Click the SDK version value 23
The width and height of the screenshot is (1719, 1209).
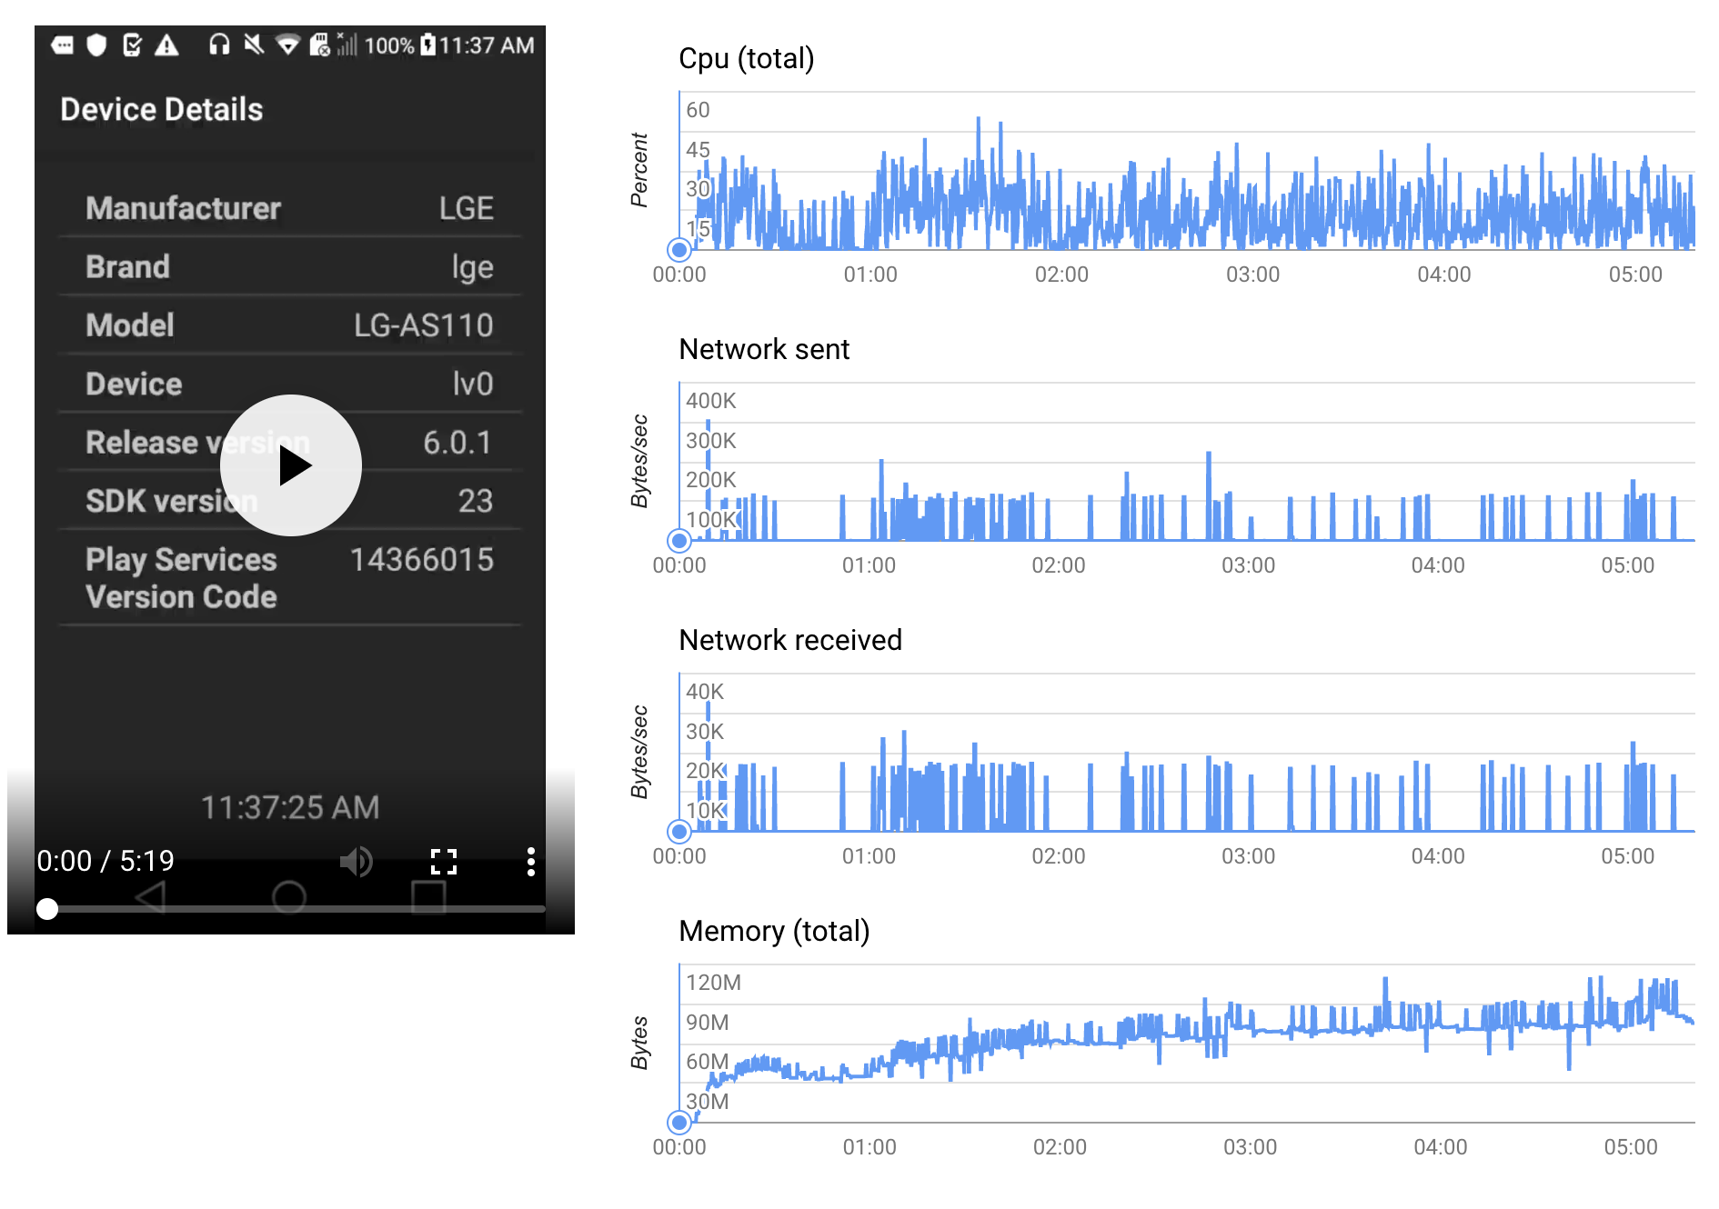click(476, 501)
